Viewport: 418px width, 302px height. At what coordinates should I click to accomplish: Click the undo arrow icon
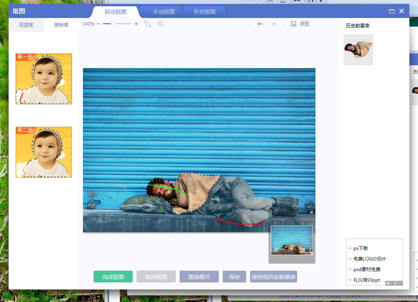260,24
